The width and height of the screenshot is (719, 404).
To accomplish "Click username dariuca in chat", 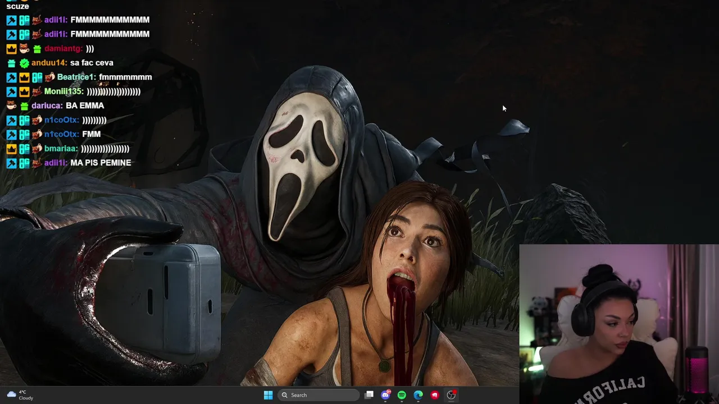I will tap(47, 105).
